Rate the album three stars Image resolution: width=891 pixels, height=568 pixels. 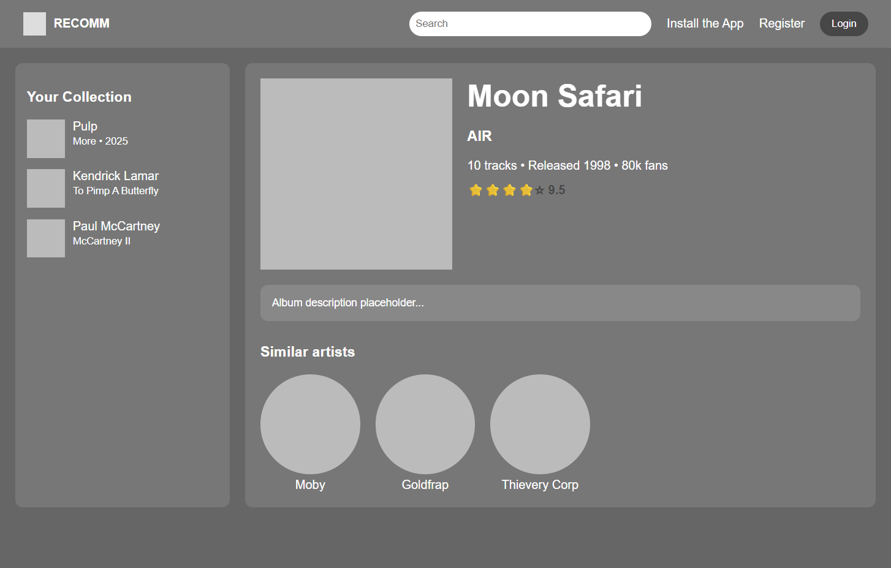click(x=509, y=190)
